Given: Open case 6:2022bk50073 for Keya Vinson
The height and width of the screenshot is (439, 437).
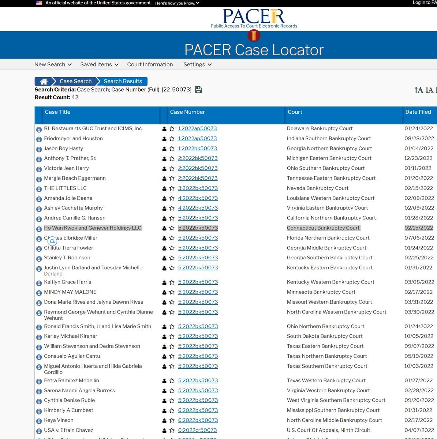Looking at the screenshot, I should click(198, 420).
